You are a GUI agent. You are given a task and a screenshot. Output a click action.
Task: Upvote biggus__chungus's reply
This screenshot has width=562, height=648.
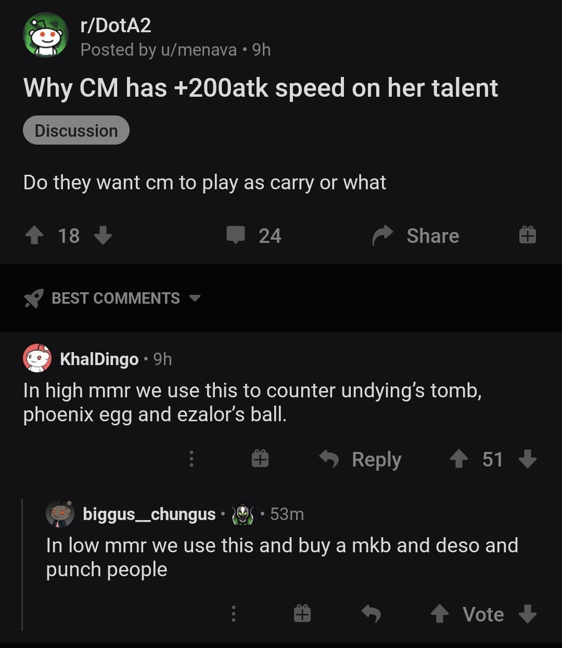pos(440,614)
